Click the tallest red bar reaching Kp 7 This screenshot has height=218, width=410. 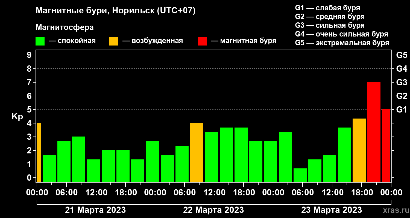pos(374,132)
